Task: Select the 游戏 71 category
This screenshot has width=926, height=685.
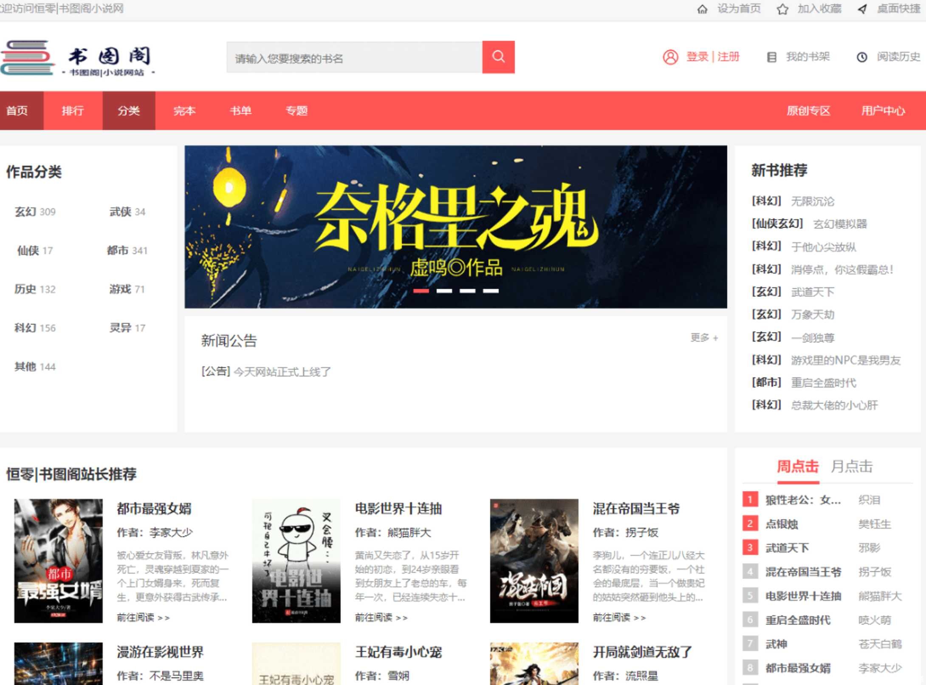Action: 127,289
